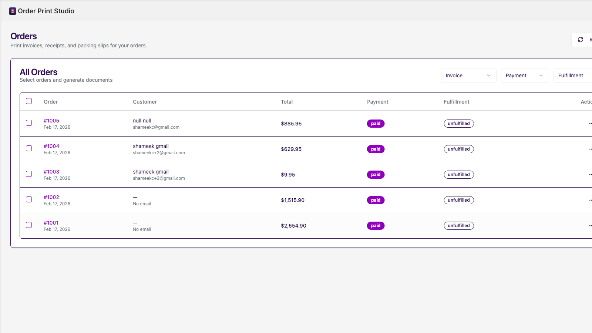Open order #1003 via its link
Image resolution: width=592 pixels, height=333 pixels.
pos(51,171)
